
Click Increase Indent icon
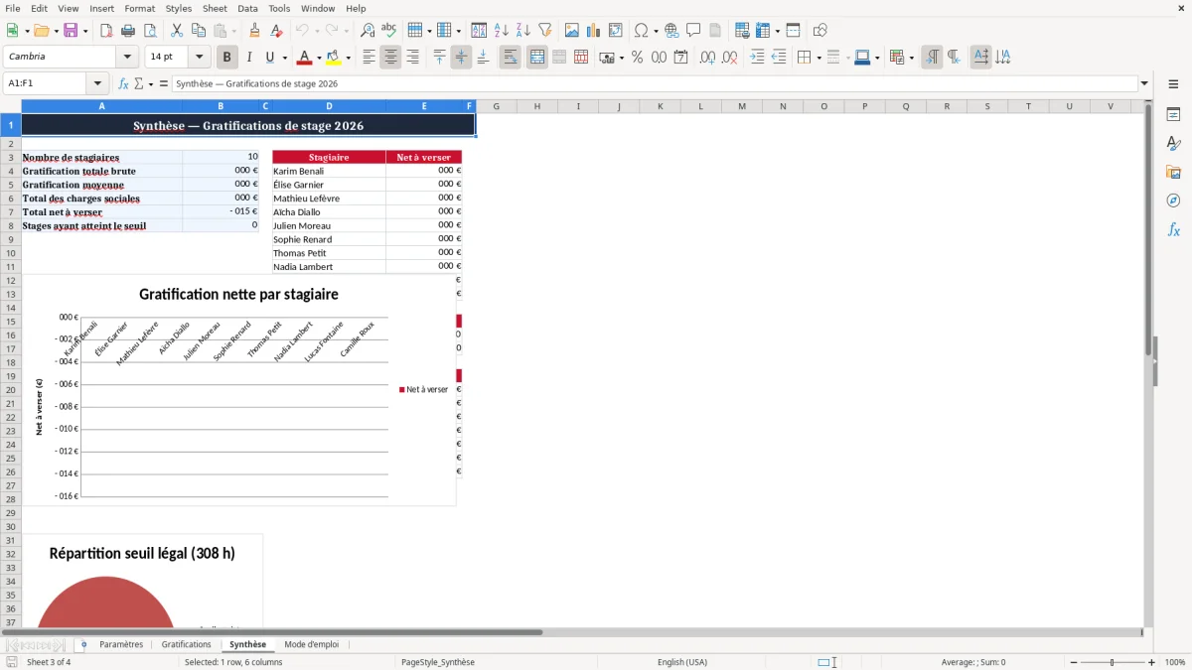[757, 58]
